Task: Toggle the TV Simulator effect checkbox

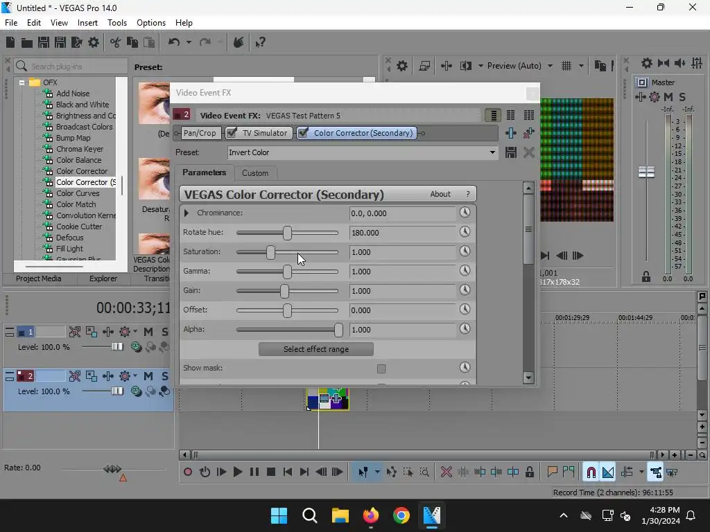Action: tap(232, 133)
